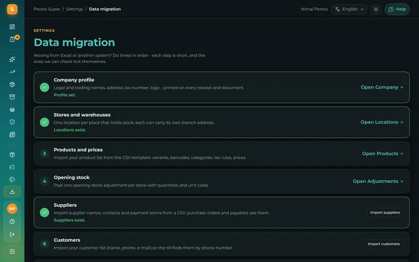The width and height of the screenshot is (419, 262).
Task: Open the newspaper reports icon in sidebar
Action: (x=12, y=135)
